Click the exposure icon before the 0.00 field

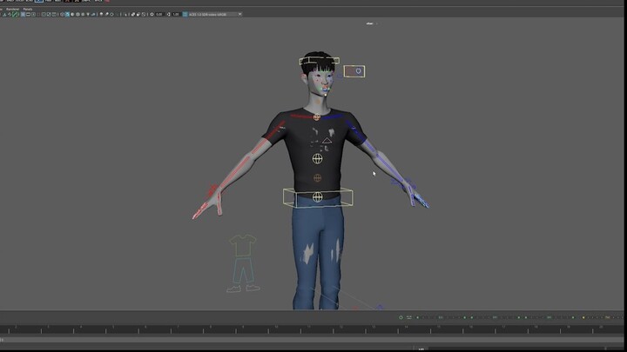tap(152, 15)
